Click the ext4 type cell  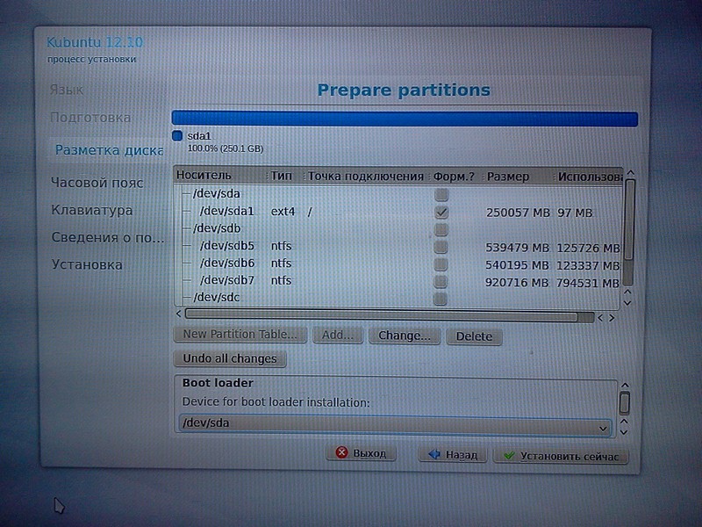coord(283,211)
